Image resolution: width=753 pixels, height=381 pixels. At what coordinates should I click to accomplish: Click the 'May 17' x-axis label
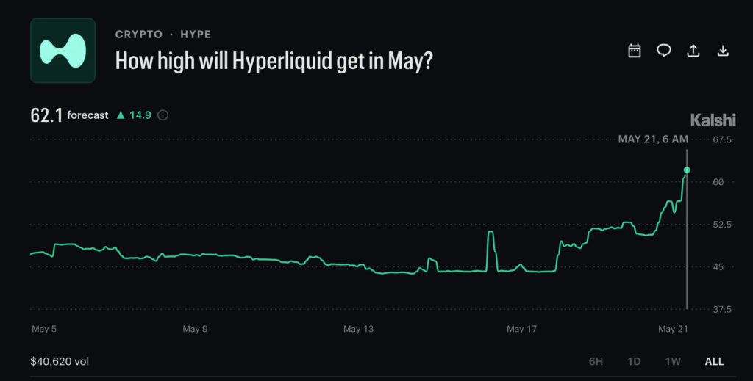(521, 329)
